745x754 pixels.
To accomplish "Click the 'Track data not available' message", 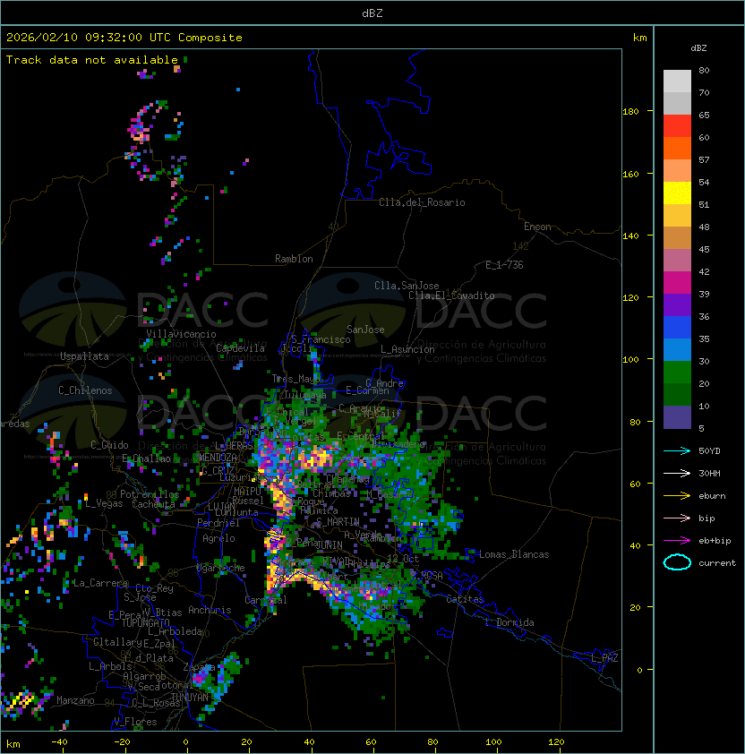I will pos(92,60).
